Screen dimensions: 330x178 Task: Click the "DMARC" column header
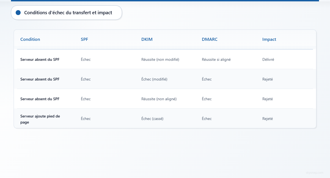tap(210, 39)
